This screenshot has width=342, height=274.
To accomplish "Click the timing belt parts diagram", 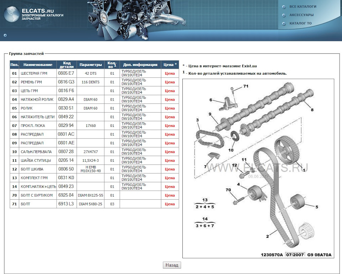I will click(258, 168).
